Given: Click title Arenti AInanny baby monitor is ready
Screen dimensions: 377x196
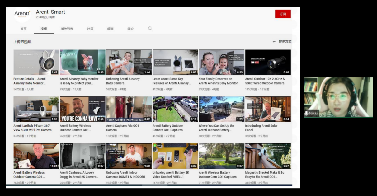Looking at the screenshot, I should point(79,81).
